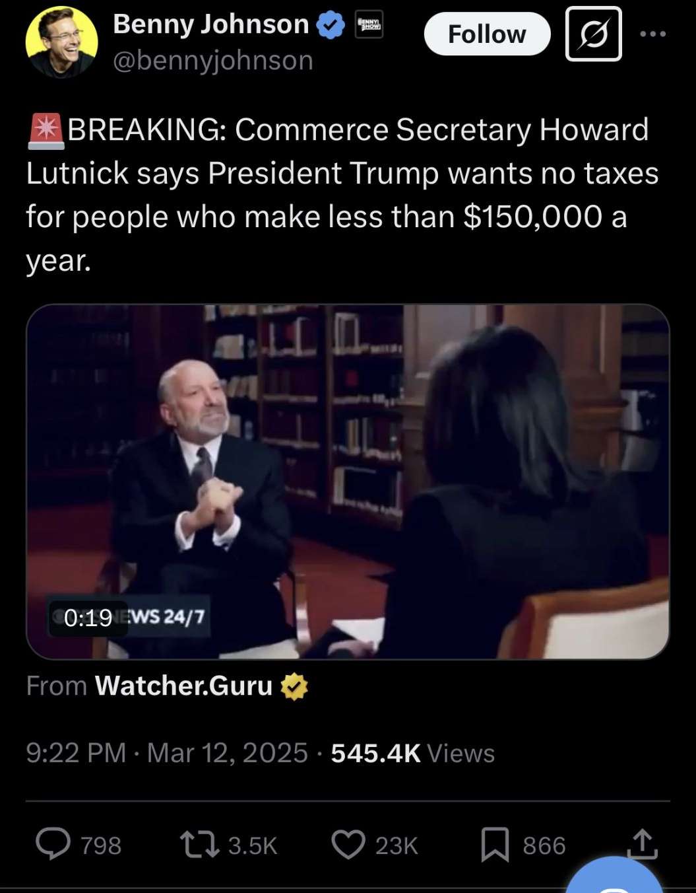Share the tweet via upload arrow icon

[x=642, y=844]
